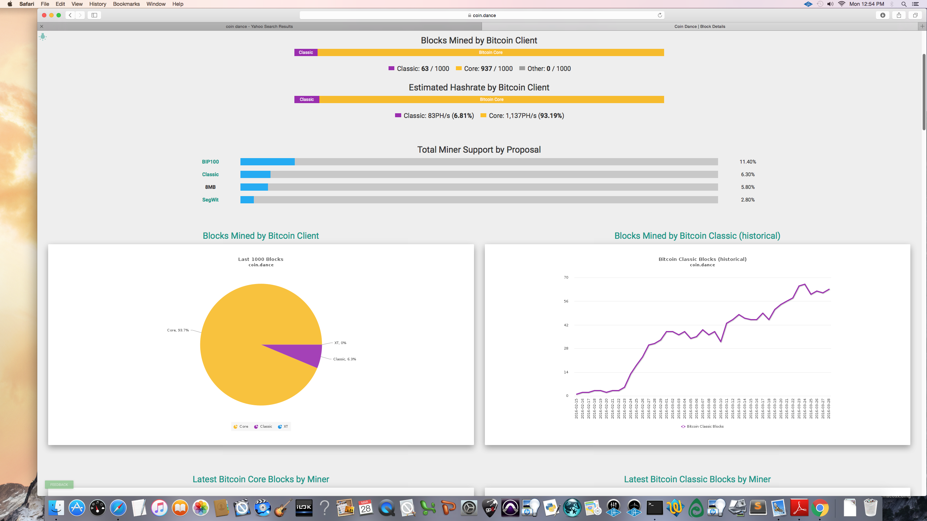Open the BIP100 proposal link
This screenshot has height=521, width=927.
coord(210,162)
